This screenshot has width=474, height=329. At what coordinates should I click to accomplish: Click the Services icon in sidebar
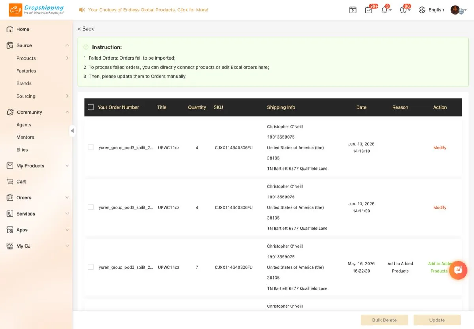coord(10,214)
